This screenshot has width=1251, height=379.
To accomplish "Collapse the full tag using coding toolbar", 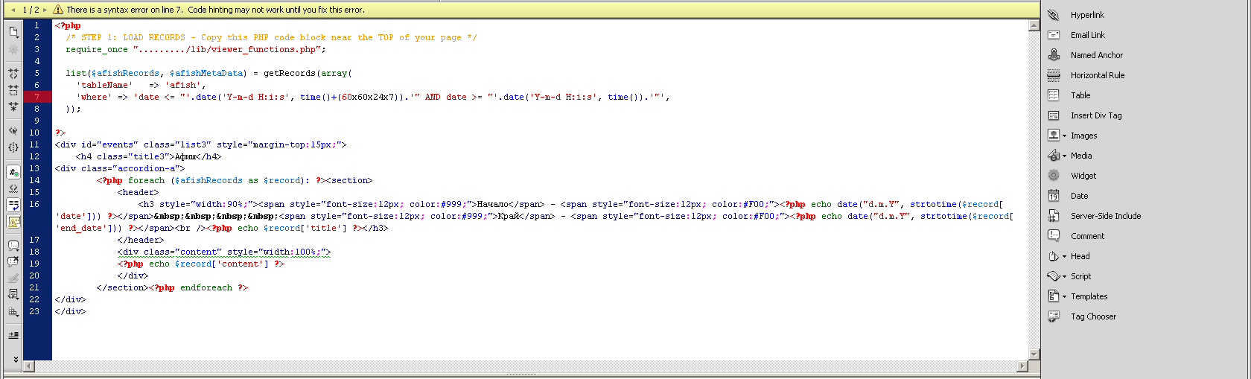I will 13,74.
